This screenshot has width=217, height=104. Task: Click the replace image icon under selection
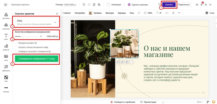117,62
